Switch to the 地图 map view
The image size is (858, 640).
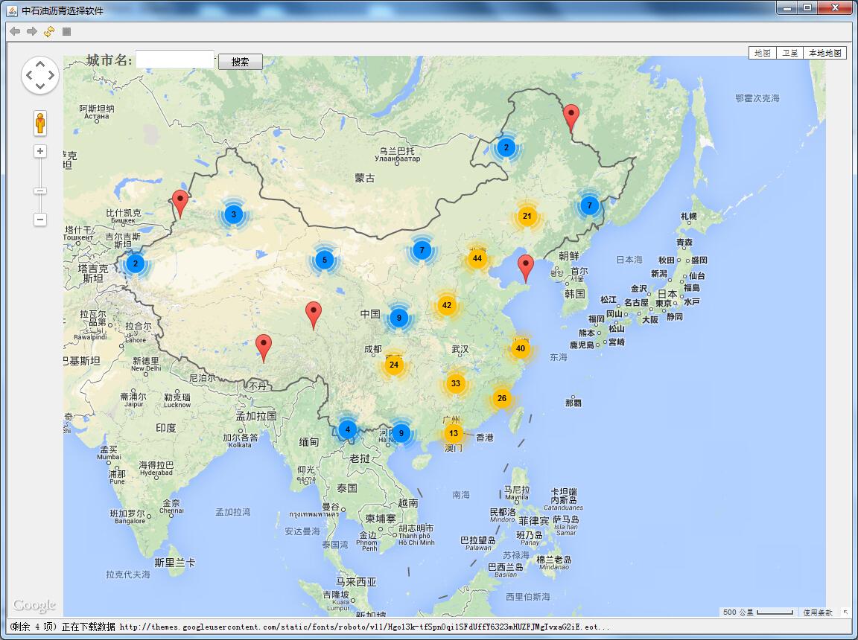click(763, 53)
